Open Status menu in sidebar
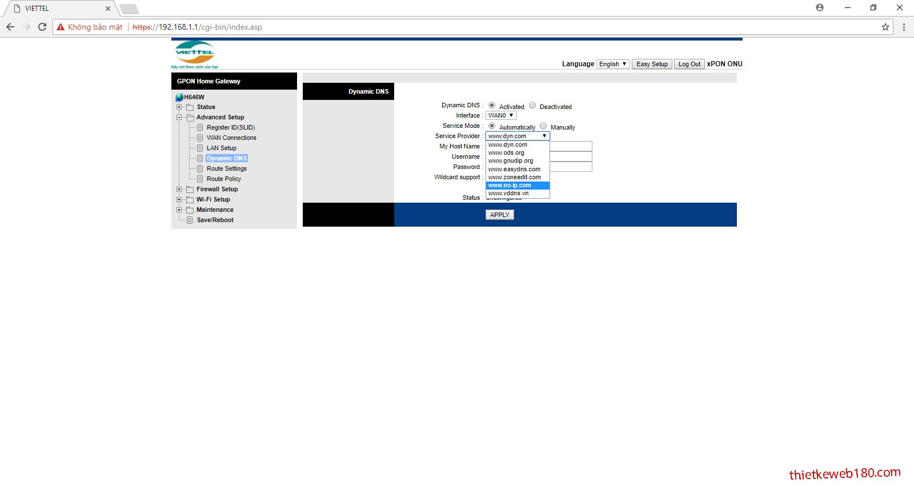Image resolution: width=914 pixels, height=491 pixels. [x=206, y=107]
